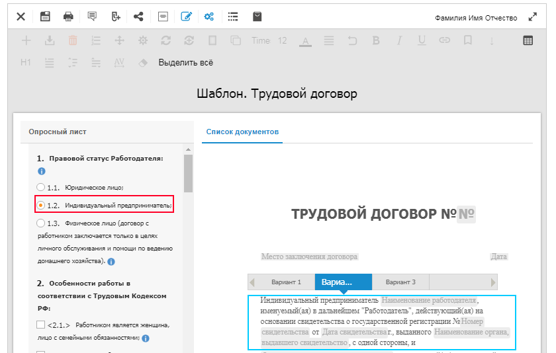Screen dimensions: 556x353
Task: Apply the H1 heading style
Action: coord(26,63)
